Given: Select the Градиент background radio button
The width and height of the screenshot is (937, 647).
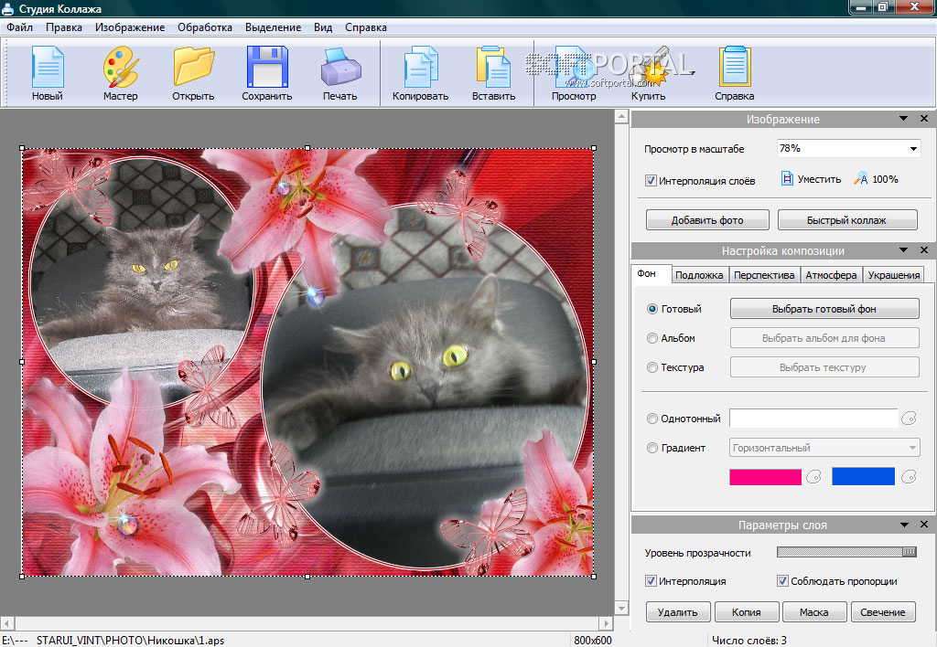Looking at the screenshot, I should pyautogui.click(x=652, y=448).
